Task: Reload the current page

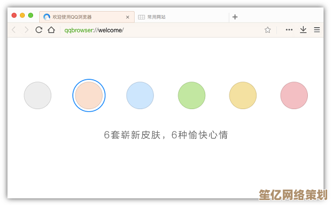Action: pyautogui.click(x=39, y=30)
